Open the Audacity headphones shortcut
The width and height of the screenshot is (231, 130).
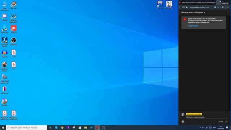[x=4, y=53]
